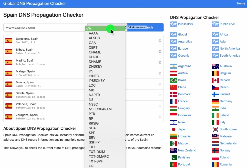Choose CNAME from the record type list
The width and height of the screenshot is (247, 168).
click(x=105, y=52)
